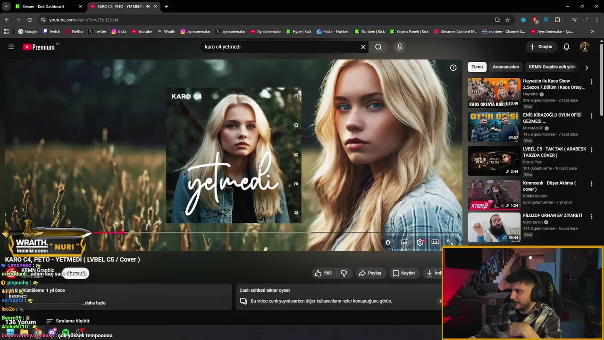
Task: Toggle the player autoplay switch
Action: coord(388,242)
